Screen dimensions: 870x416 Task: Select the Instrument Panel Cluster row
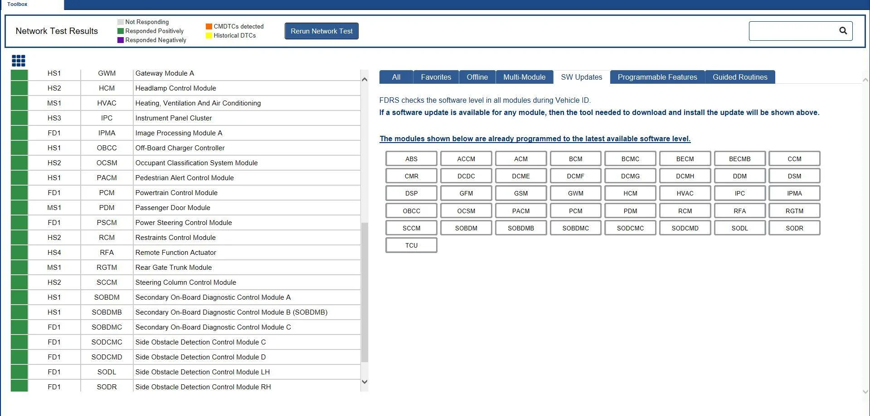point(186,118)
